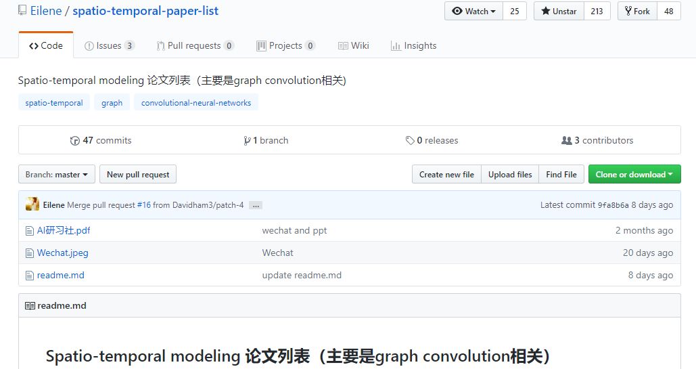Go to the Insights tab
The image size is (696, 369).
click(414, 45)
